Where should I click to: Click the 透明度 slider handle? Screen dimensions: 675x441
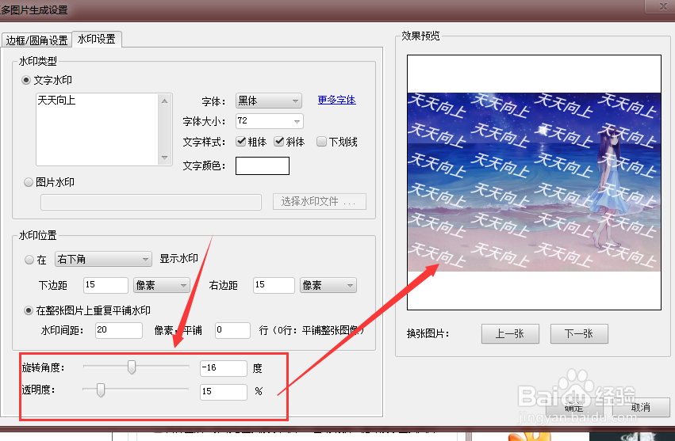[101, 390]
